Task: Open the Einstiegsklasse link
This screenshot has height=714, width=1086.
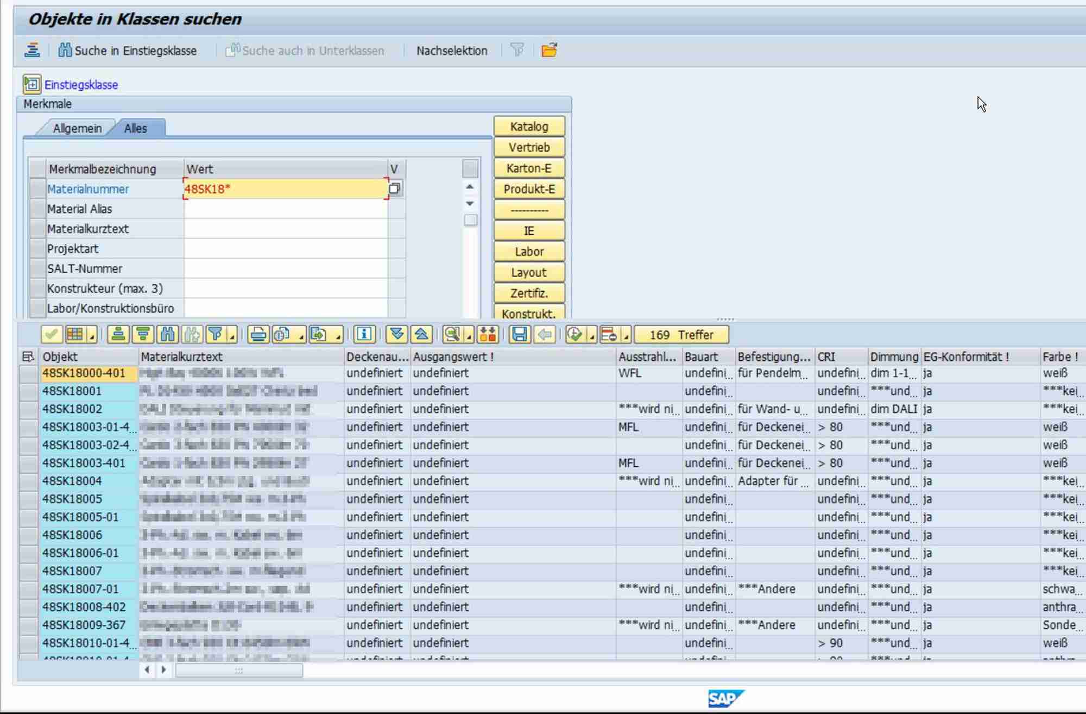Action: 81,85
